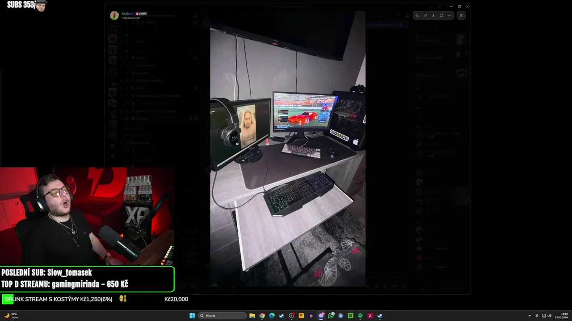Click the desk setup photo in the viewer
Screen dimensions: 572x321
288,148
